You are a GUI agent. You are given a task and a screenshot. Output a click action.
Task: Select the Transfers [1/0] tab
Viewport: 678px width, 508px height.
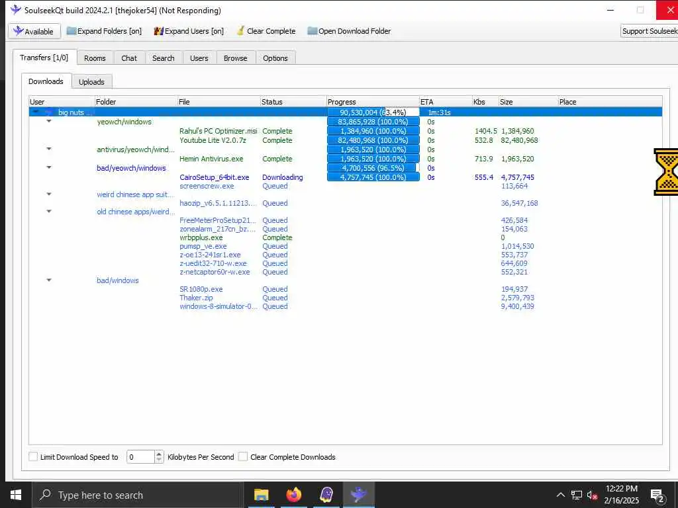point(44,58)
